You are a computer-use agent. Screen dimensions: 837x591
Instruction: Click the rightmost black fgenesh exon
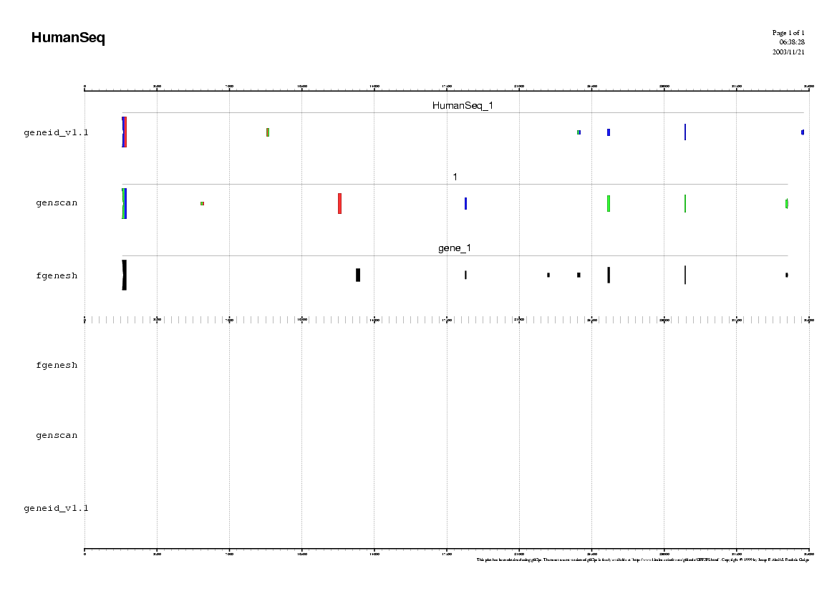pos(786,275)
